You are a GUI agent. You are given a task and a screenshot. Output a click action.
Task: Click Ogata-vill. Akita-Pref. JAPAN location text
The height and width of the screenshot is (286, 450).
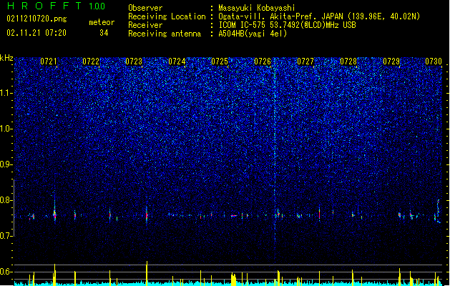[319, 16]
